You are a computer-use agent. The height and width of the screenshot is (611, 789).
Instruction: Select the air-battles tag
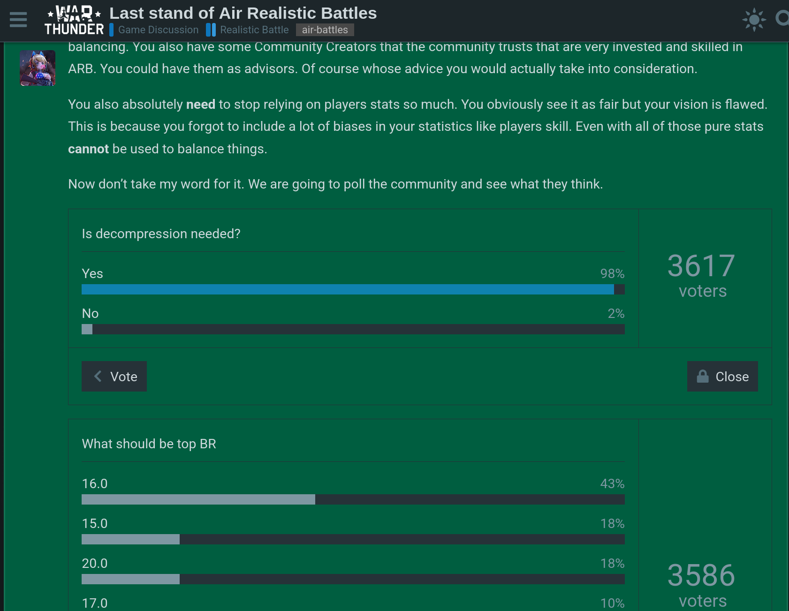click(x=325, y=30)
